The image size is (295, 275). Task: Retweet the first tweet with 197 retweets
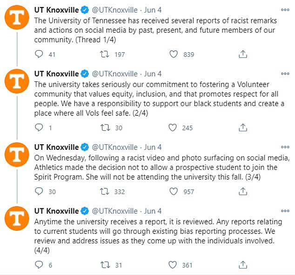tap(105, 54)
